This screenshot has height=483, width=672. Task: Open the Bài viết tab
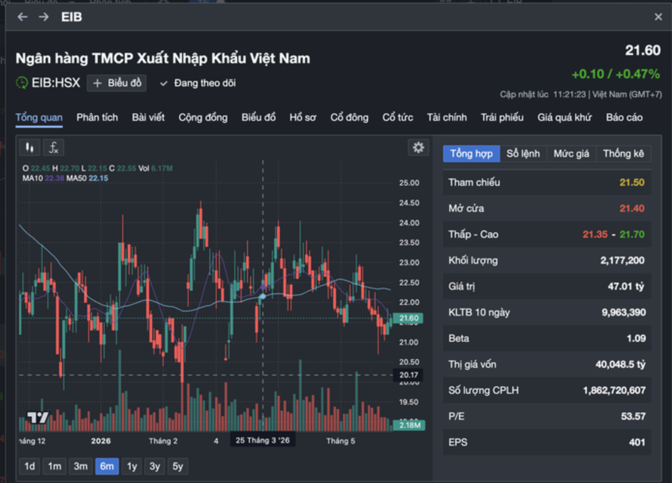point(148,118)
